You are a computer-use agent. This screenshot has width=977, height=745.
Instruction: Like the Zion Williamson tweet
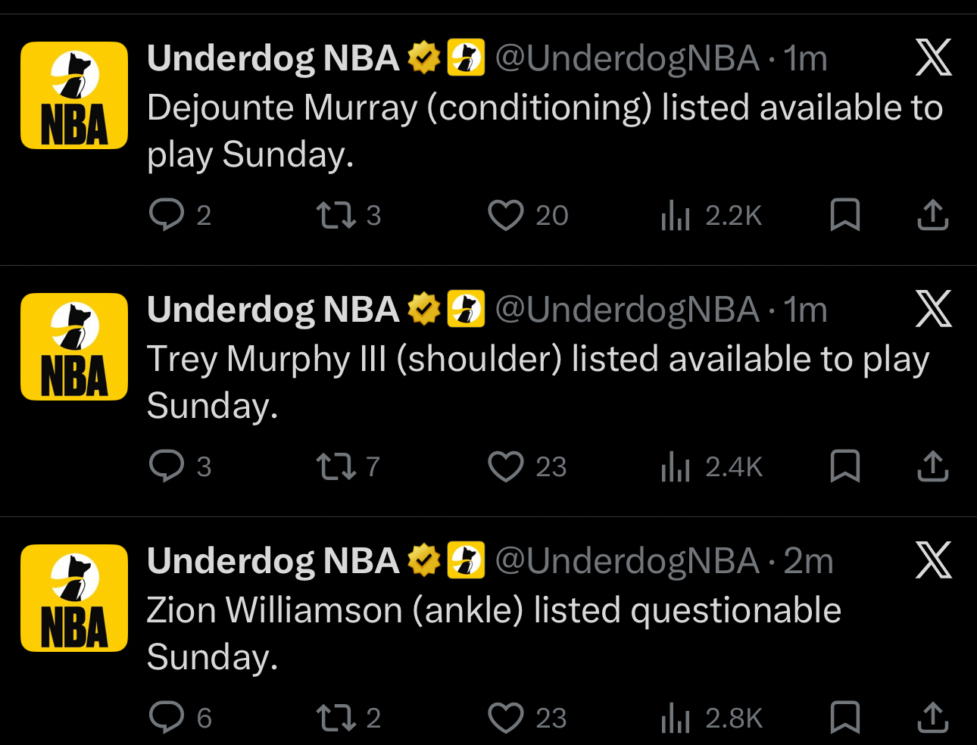coord(505,718)
